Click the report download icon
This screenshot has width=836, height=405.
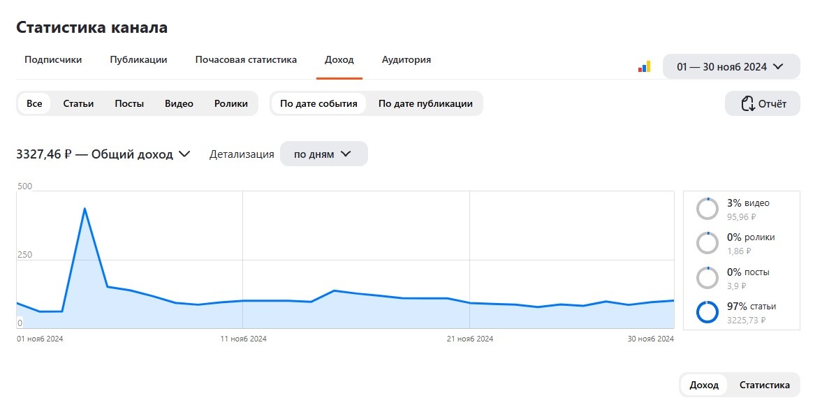(x=748, y=104)
